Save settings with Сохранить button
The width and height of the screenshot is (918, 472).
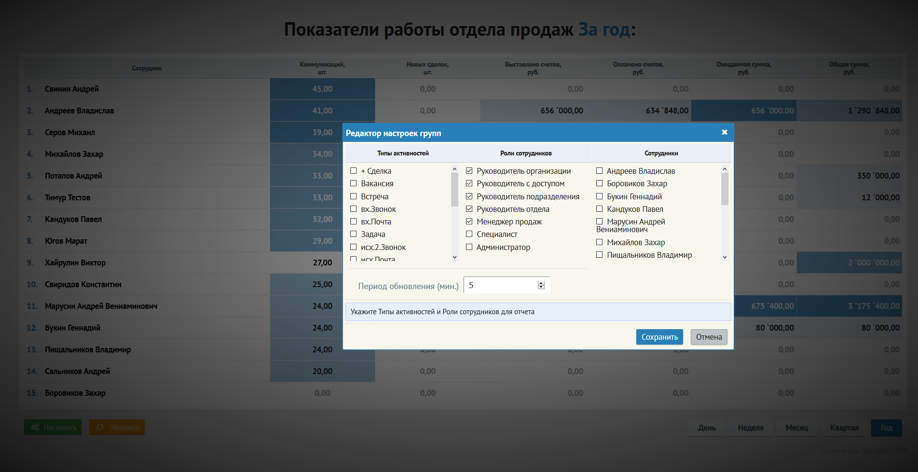pyautogui.click(x=659, y=337)
